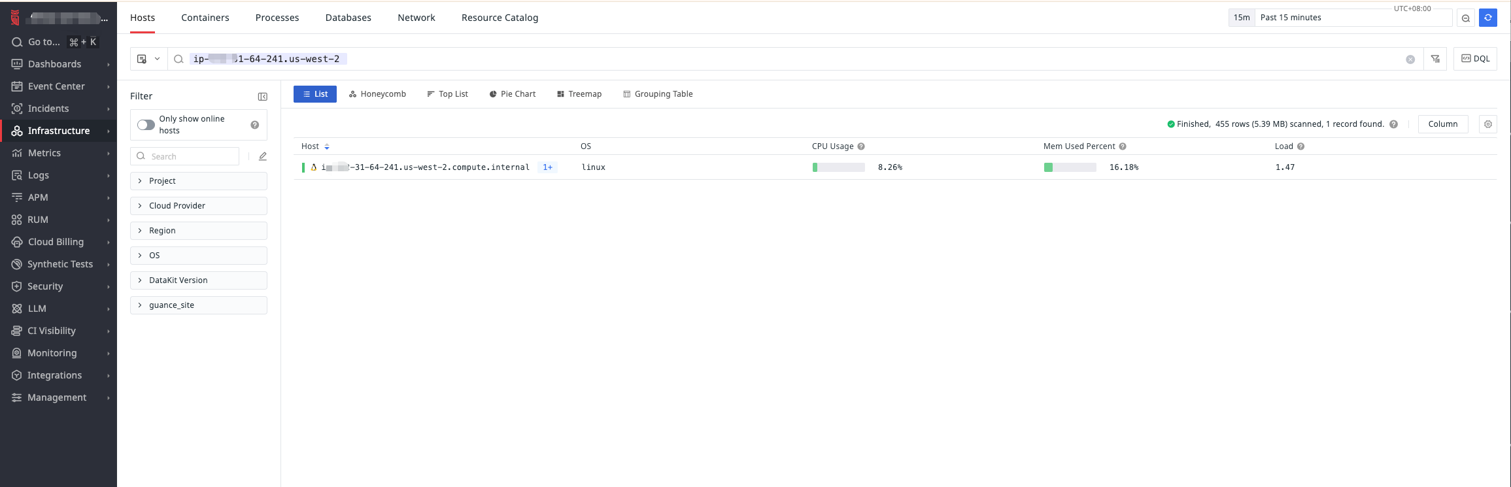
Task: Click the filter funnel icon in search bar
Action: [x=1435, y=59]
